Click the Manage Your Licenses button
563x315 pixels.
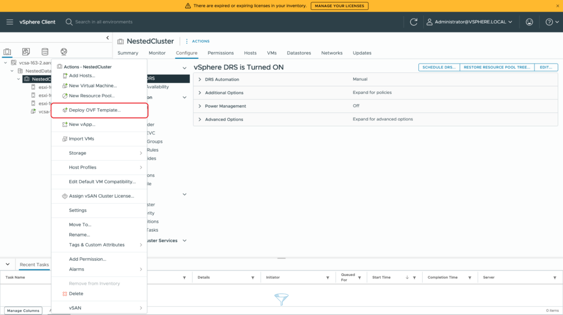click(x=339, y=5)
